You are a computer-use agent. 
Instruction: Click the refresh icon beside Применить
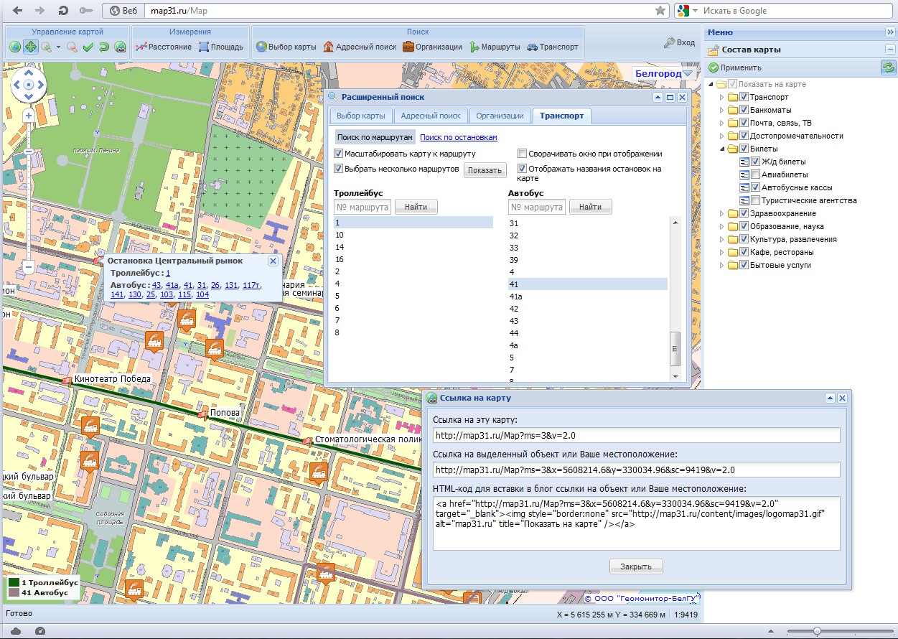pyautogui.click(x=889, y=67)
